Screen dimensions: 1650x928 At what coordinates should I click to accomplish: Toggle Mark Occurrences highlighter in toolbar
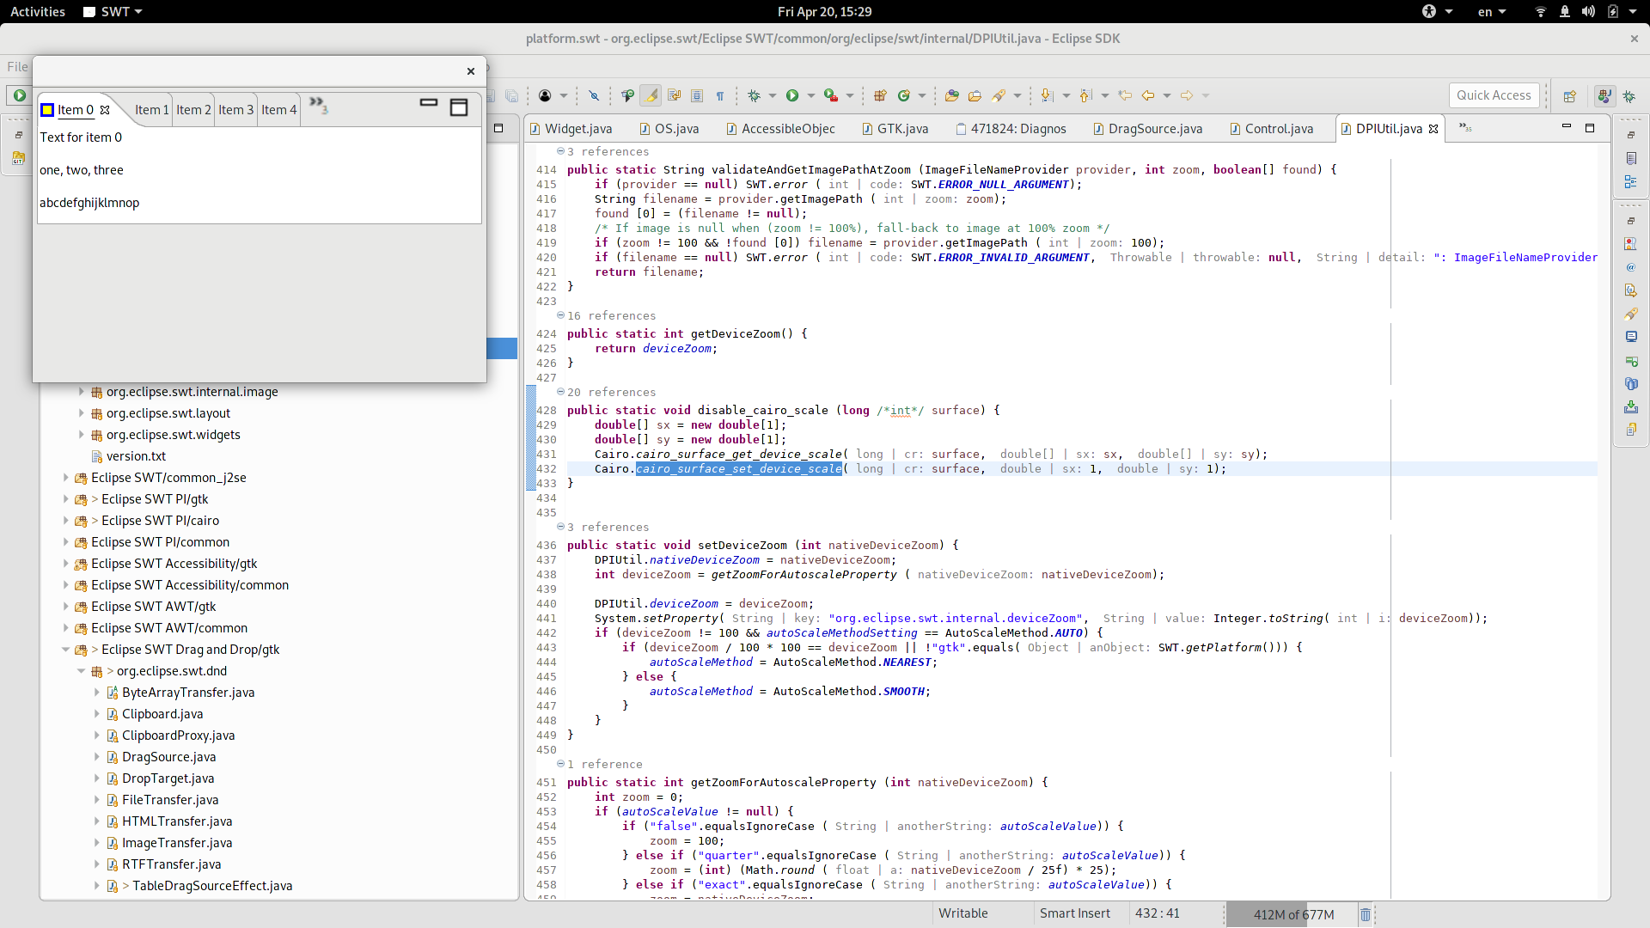pos(652,95)
